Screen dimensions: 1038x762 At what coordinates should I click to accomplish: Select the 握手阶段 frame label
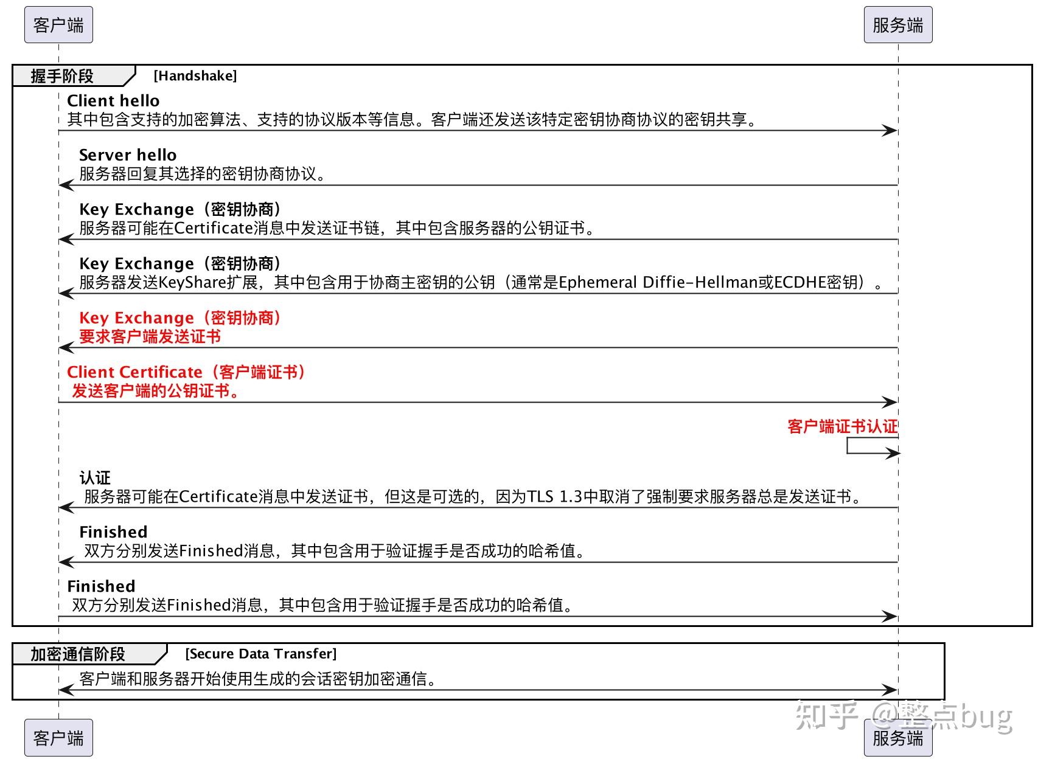coord(63,76)
